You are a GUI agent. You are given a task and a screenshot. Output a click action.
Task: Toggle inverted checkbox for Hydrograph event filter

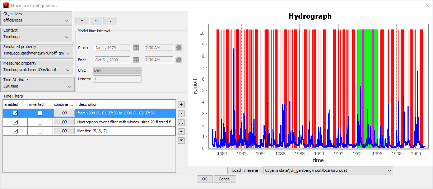click(40, 122)
